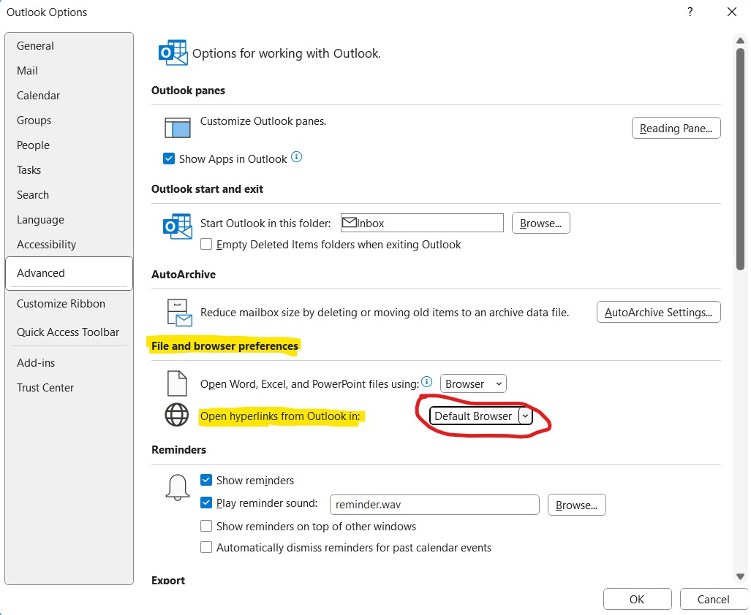Click the AutoArchive file cabinet icon
This screenshot has width=751, height=615.
(178, 312)
